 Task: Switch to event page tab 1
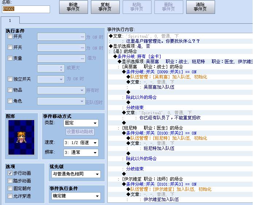pos(10,20)
